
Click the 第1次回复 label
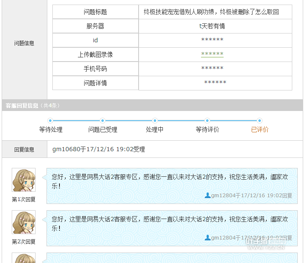click(x=23, y=199)
